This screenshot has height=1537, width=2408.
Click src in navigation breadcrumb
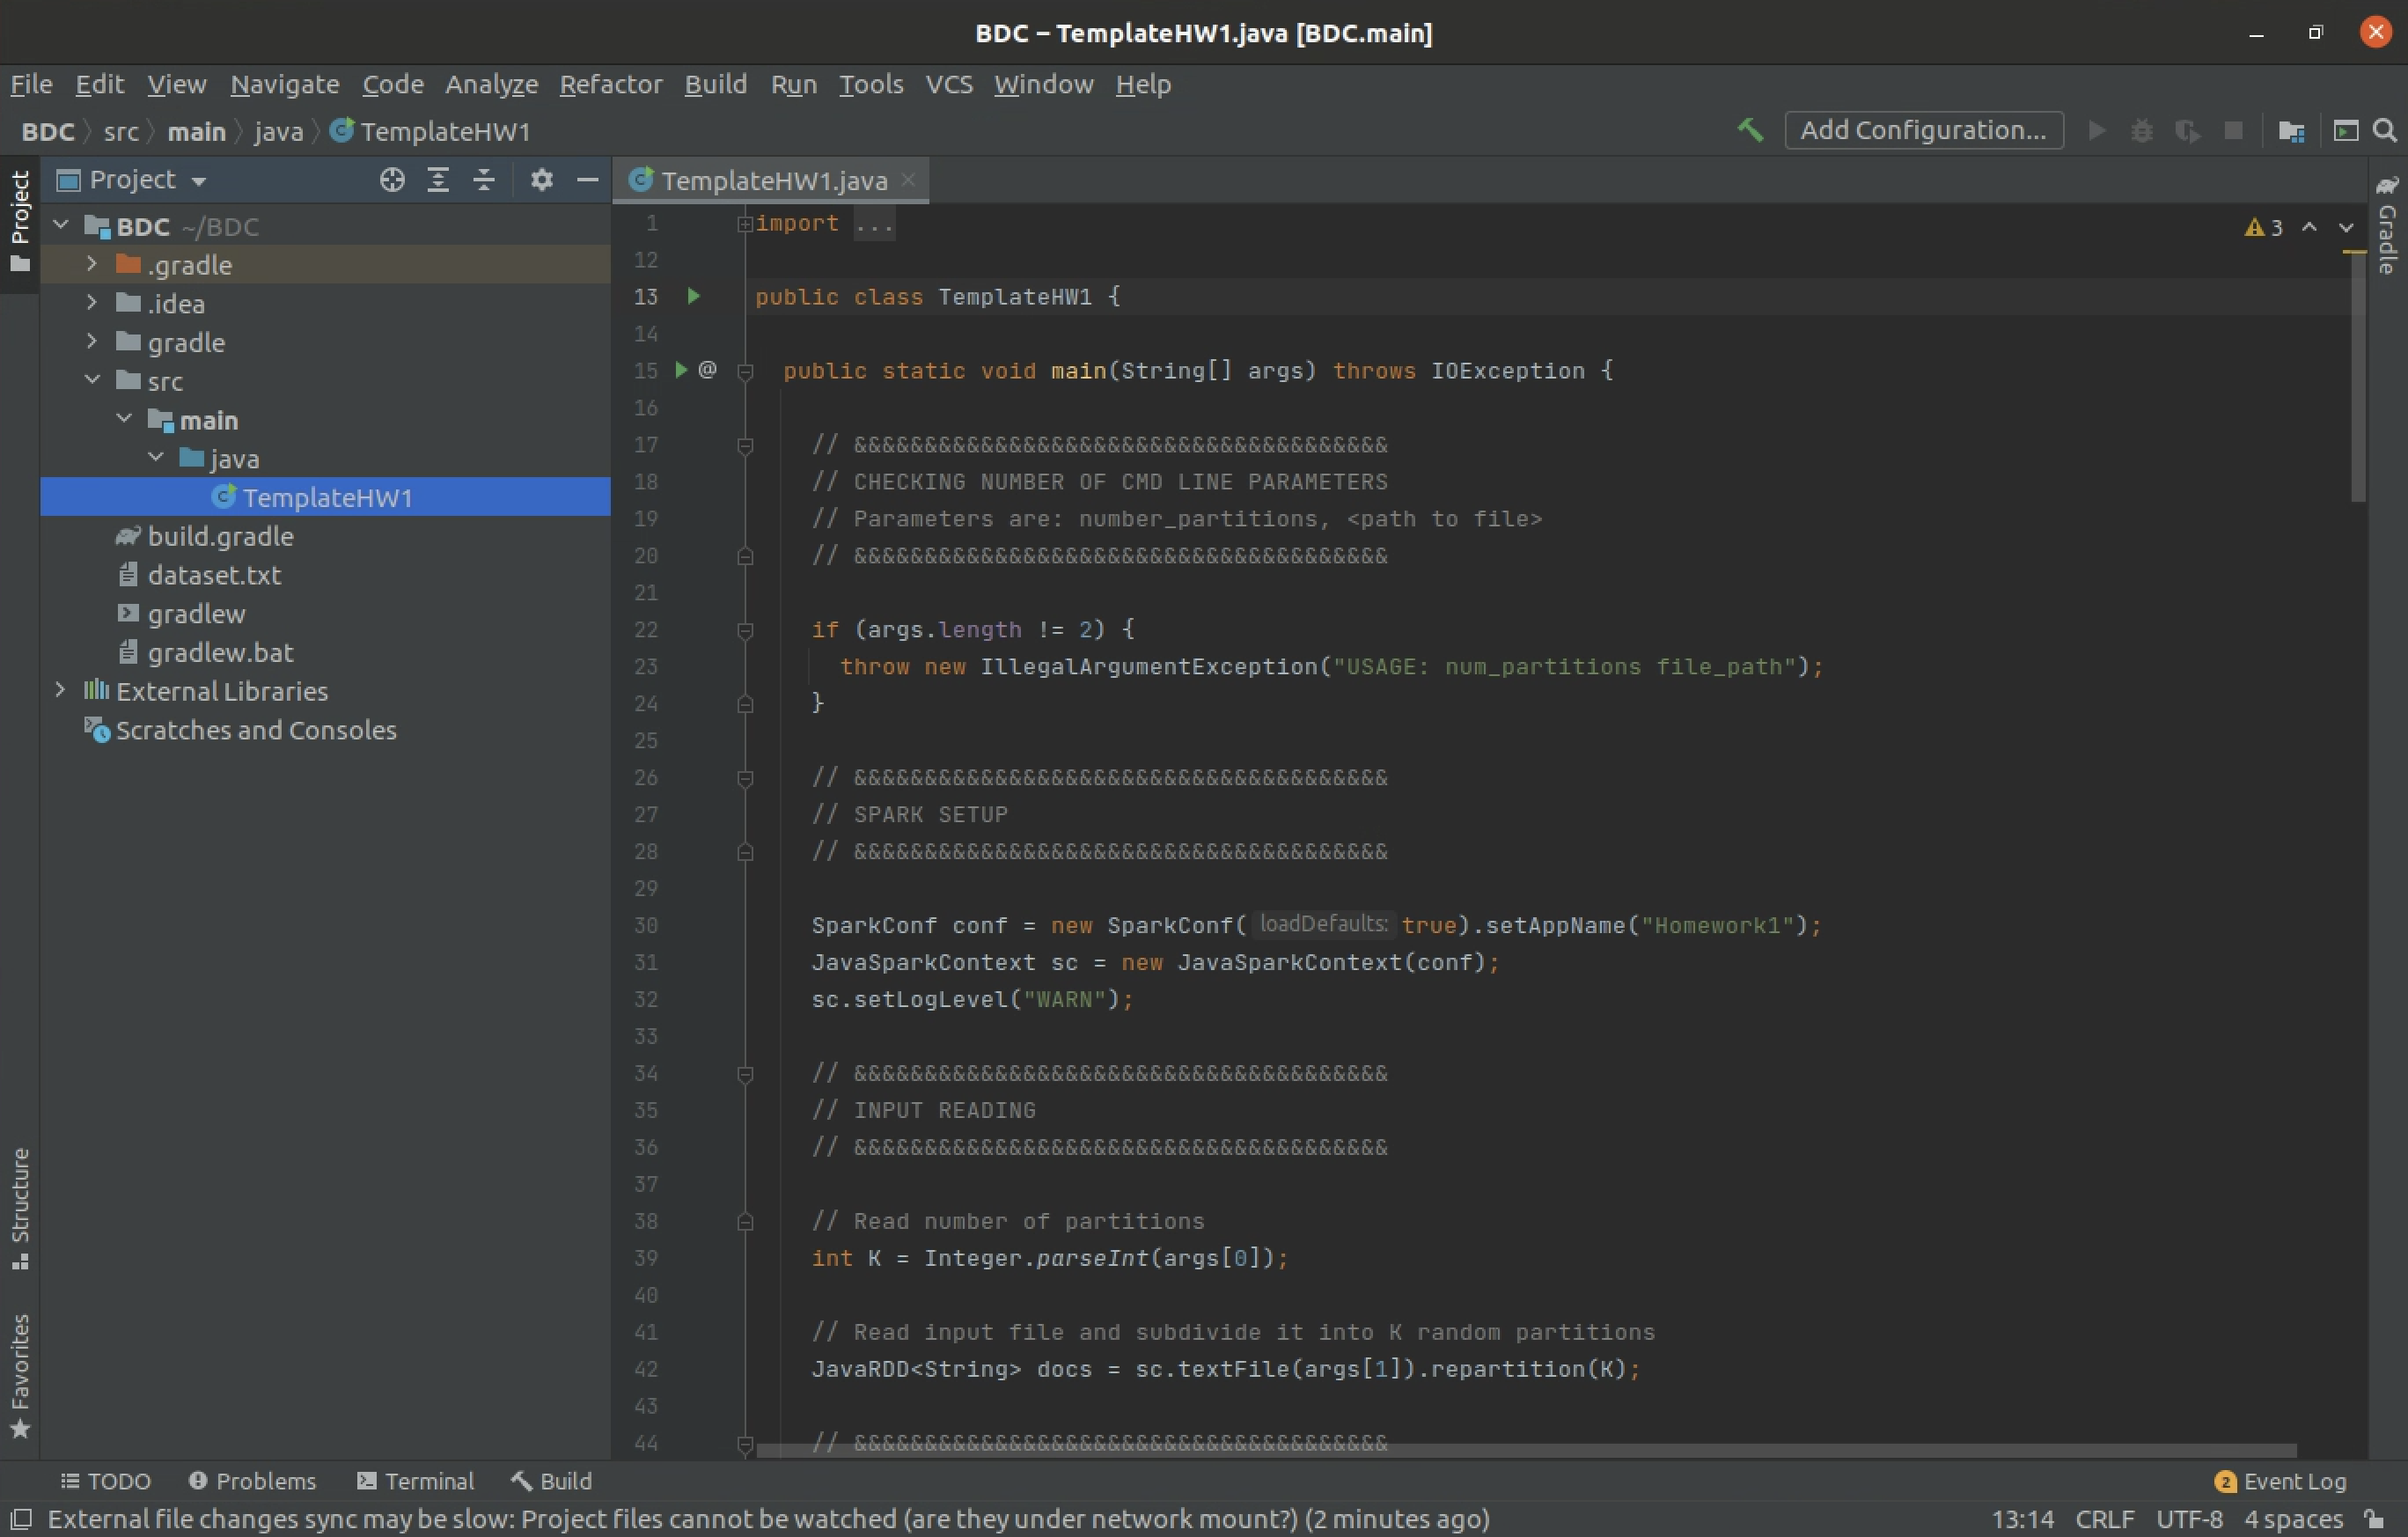(121, 132)
